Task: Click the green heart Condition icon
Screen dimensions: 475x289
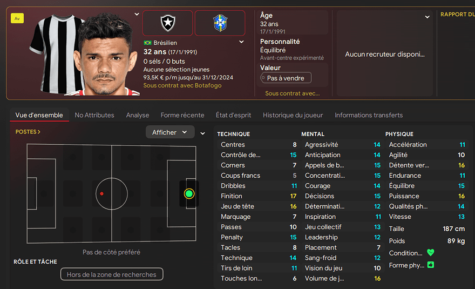Action: [x=430, y=253]
